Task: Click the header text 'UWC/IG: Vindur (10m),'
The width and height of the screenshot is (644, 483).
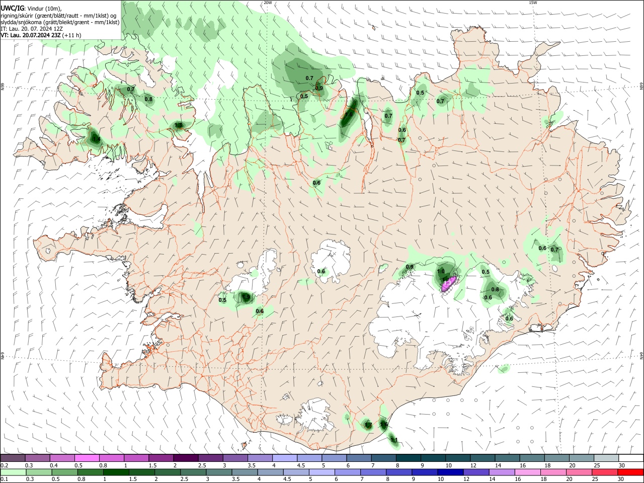Action: click(31, 9)
